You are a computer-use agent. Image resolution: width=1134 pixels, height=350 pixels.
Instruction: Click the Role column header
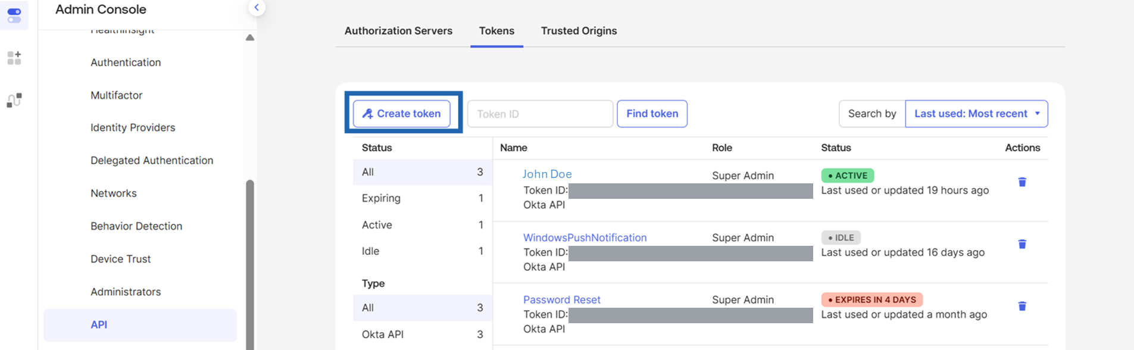tap(722, 148)
